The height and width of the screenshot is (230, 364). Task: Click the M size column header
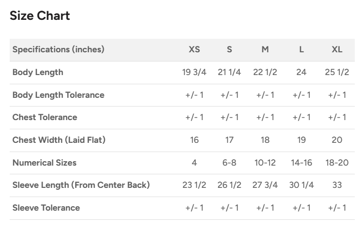(265, 49)
